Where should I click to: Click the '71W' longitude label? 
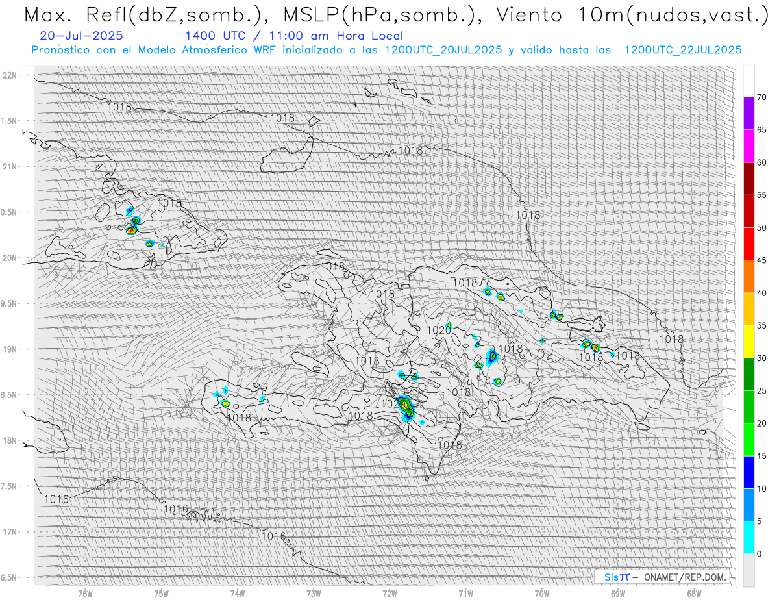465,593
